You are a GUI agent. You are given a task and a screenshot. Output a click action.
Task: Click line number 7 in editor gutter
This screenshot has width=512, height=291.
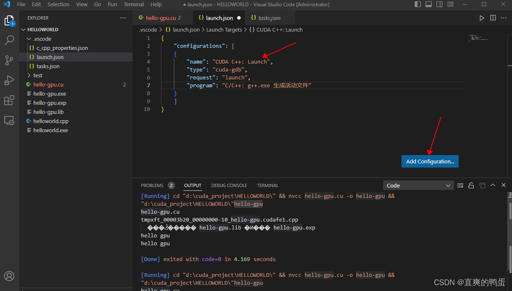click(x=148, y=85)
